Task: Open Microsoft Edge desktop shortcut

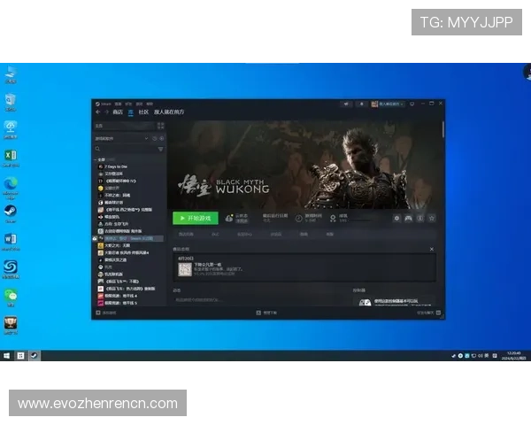Action: point(11,183)
